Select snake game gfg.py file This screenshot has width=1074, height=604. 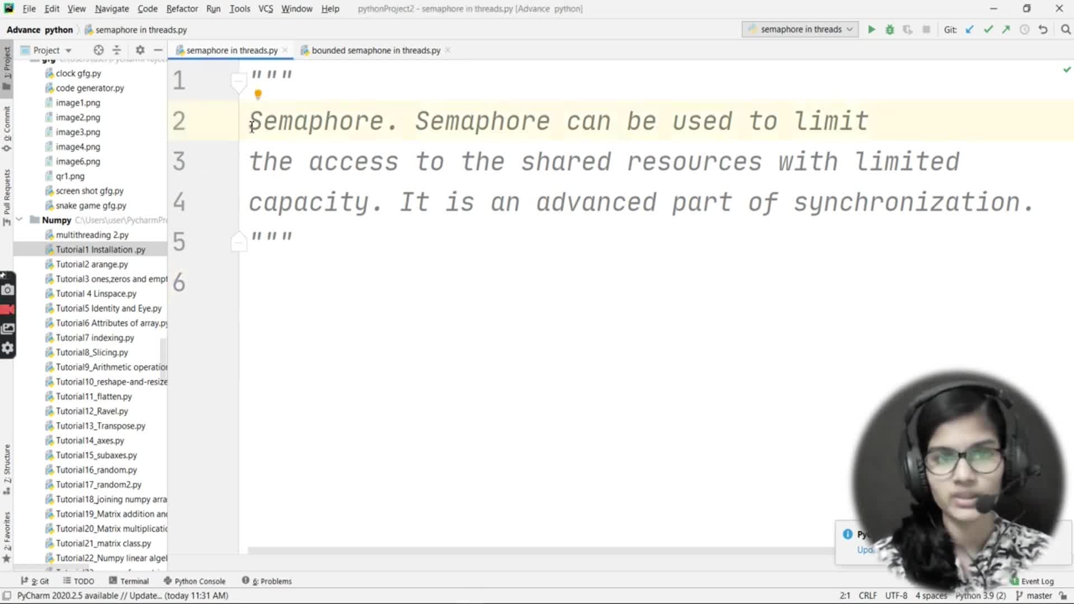(x=91, y=205)
